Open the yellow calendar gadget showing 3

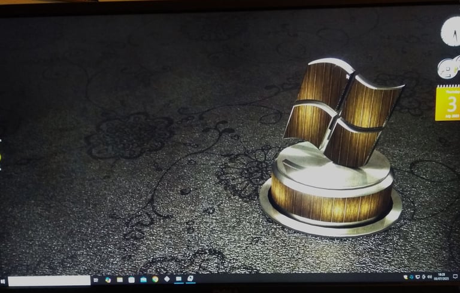[x=447, y=103]
